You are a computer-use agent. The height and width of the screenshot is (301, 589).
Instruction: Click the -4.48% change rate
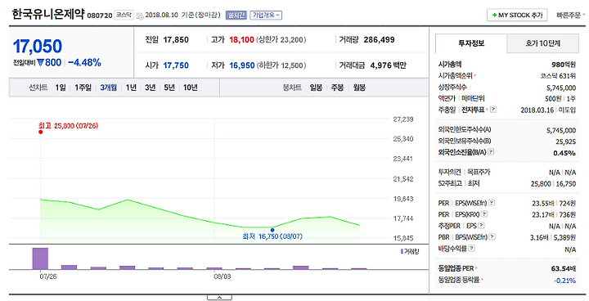pos(84,63)
